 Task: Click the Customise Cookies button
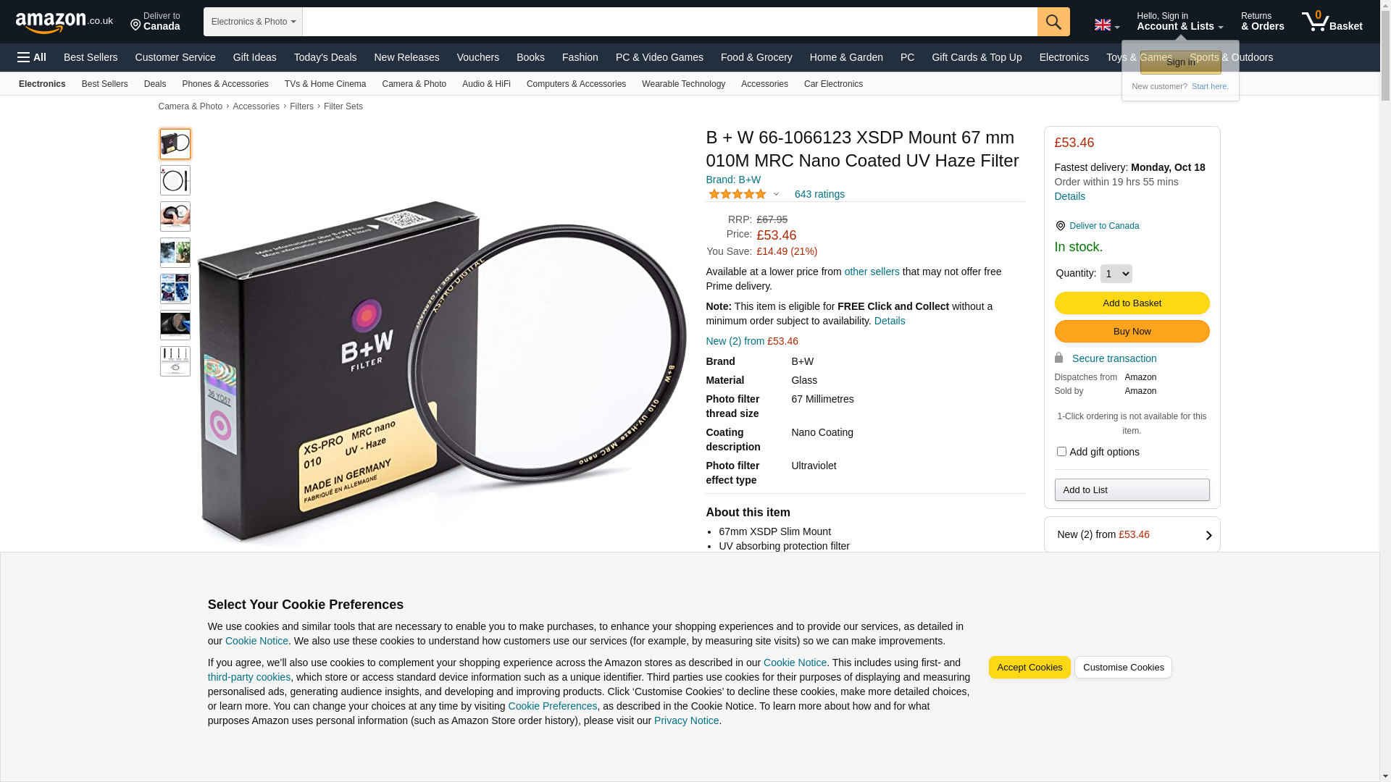(x=1123, y=668)
